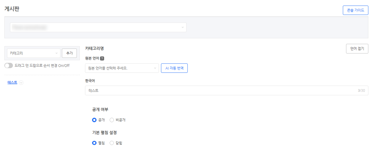Click the 3/30 character counter
Screen dimensions: 371x166
[361, 91]
